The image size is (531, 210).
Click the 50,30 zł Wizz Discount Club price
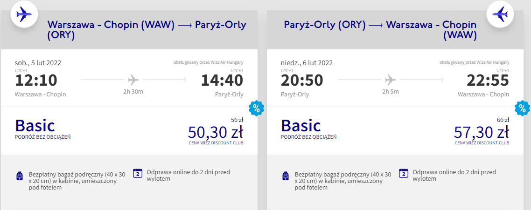pos(215,132)
